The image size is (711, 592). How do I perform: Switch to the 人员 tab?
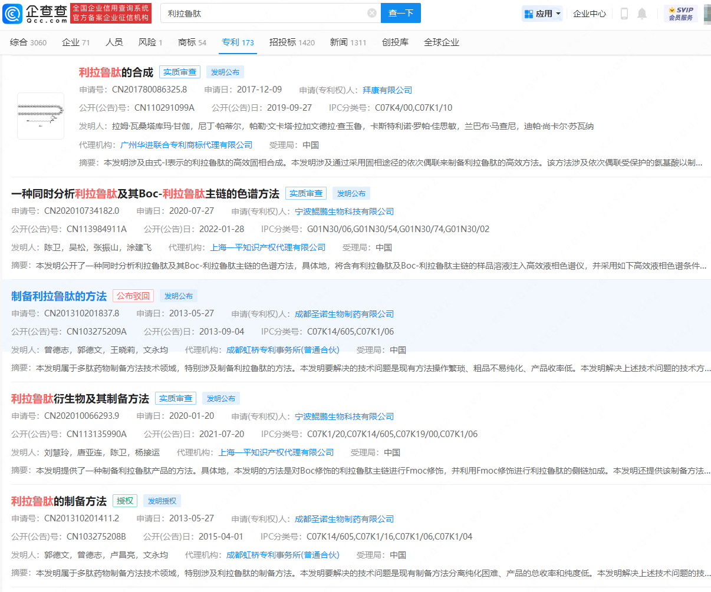[114, 42]
